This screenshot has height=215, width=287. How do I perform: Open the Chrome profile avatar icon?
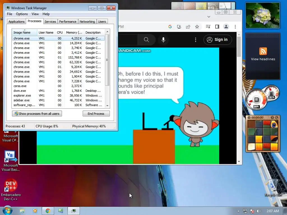[x=226, y=27]
